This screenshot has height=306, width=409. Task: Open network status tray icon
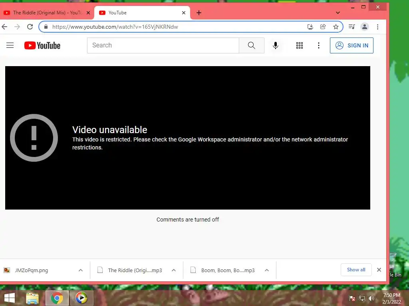pyautogui.click(x=362, y=298)
